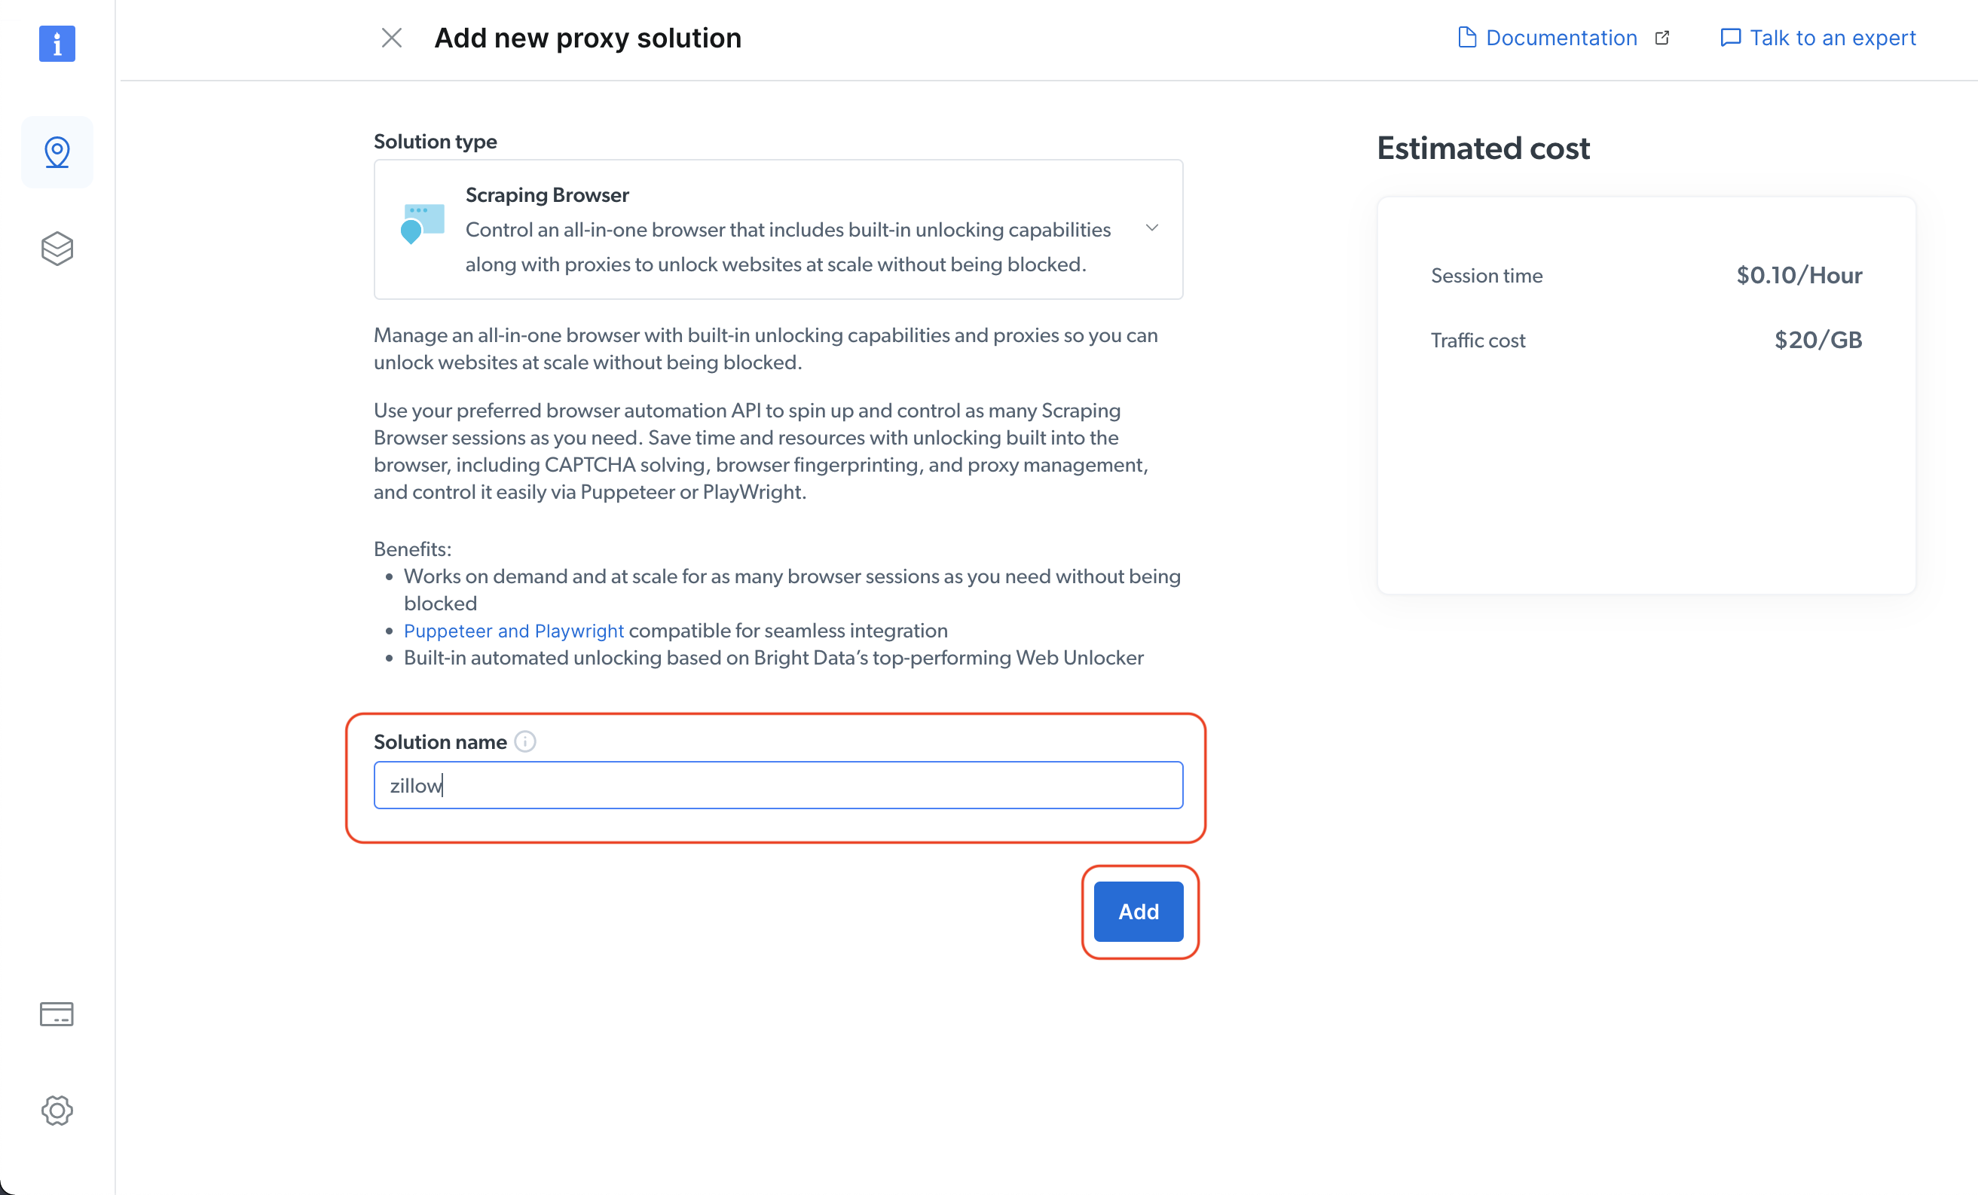Click the chat bubble icon beside Talk to an expert
The image size is (1978, 1195).
1731,37
